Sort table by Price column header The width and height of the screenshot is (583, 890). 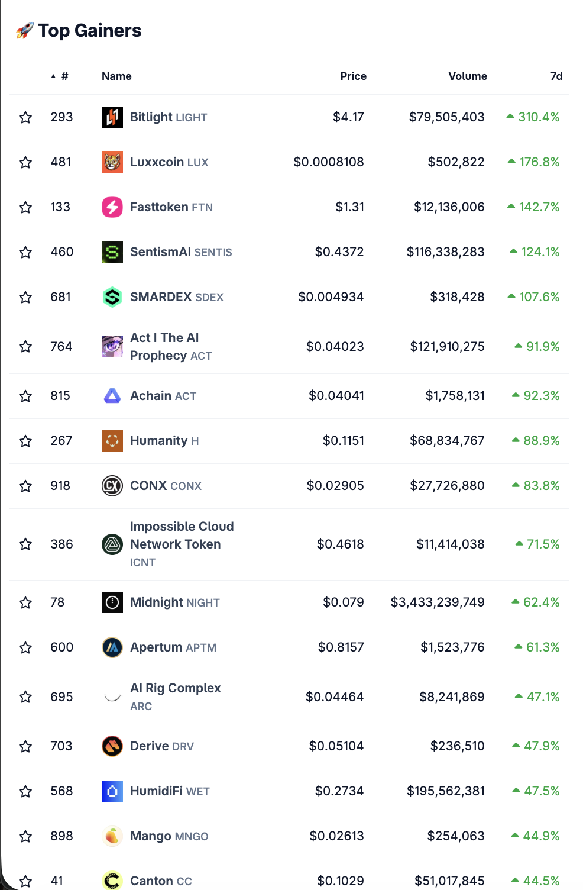coord(353,76)
